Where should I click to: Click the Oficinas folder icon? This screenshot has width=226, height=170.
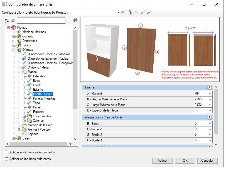[19, 50]
